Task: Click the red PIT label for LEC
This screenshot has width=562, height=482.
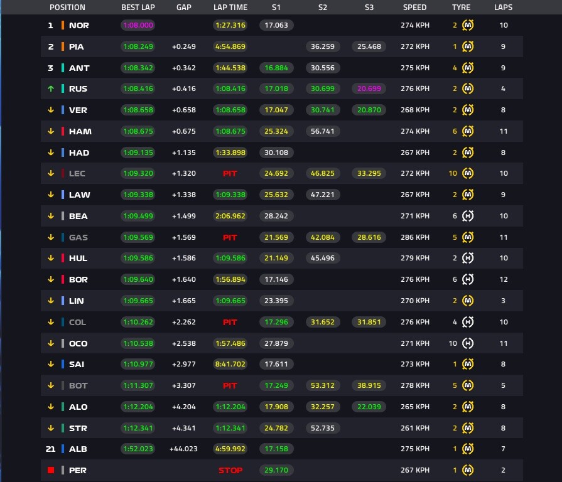Action: [x=230, y=174]
